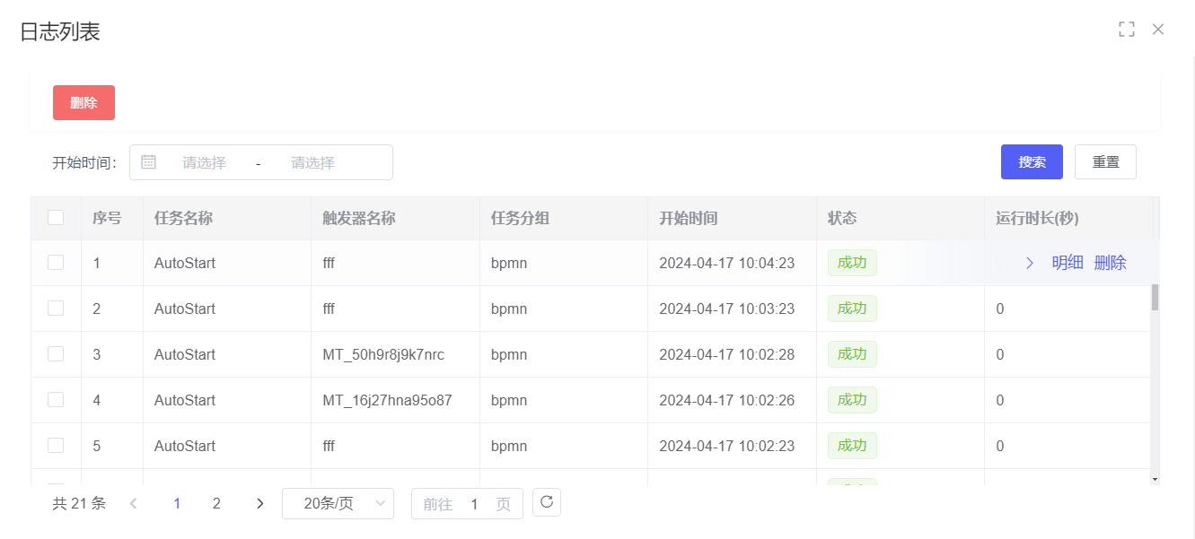The width and height of the screenshot is (1195, 539).
Task: Check the checkbox for row 1
Action: (56, 263)
